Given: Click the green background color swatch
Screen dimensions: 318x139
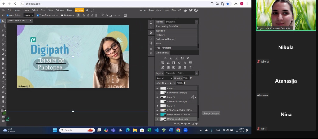Looking at the screenshot, I should pos(4,113).
